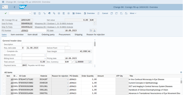
Task: Click the Overview toolbar button
Action: [x=89, y=13]
